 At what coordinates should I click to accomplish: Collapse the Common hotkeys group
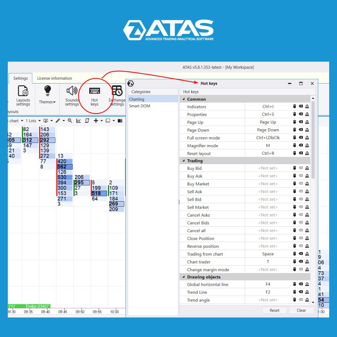pos(183,99)
